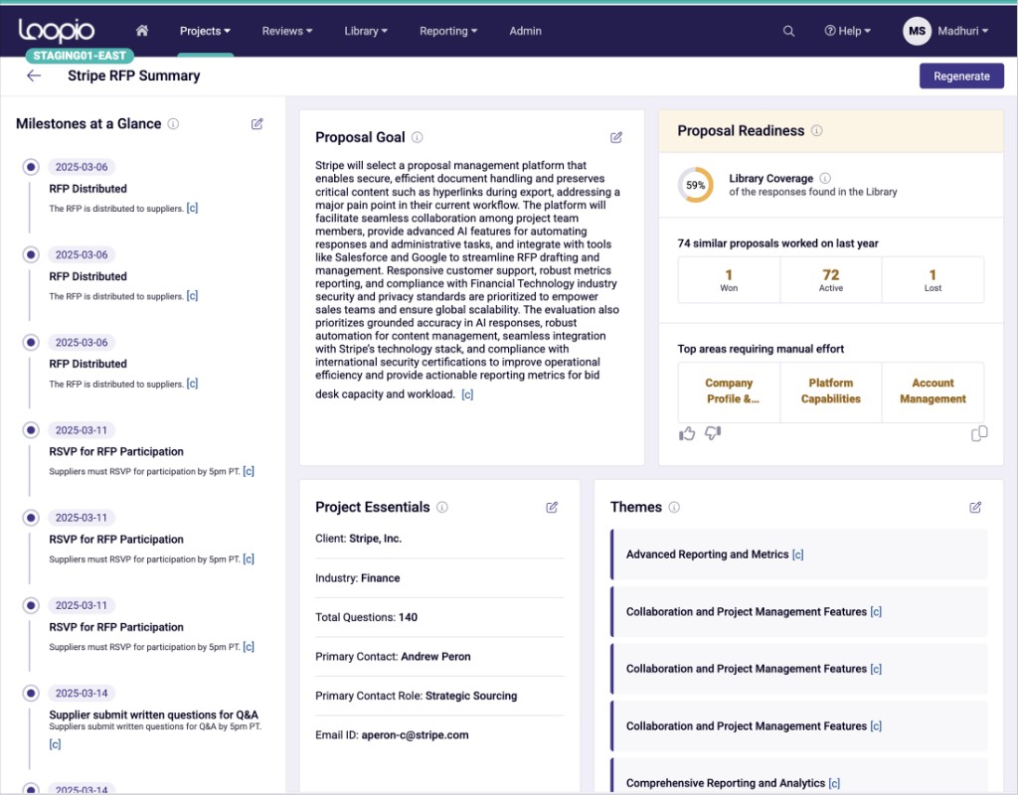The height and width of the screenshot is (795, 1018).
Task: Open citation for Comprehensive Reporting and Analytics
Action: [x=834, y=783]
